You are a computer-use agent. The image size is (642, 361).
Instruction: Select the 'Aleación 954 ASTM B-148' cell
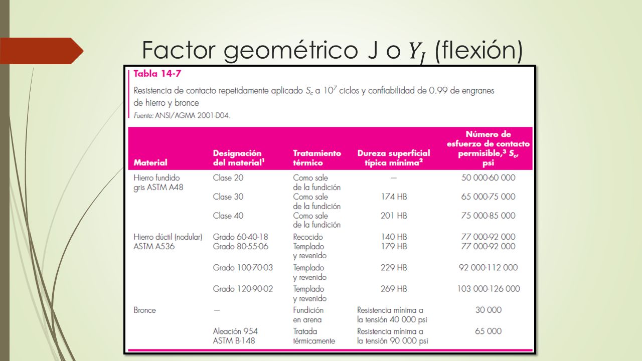236,336
